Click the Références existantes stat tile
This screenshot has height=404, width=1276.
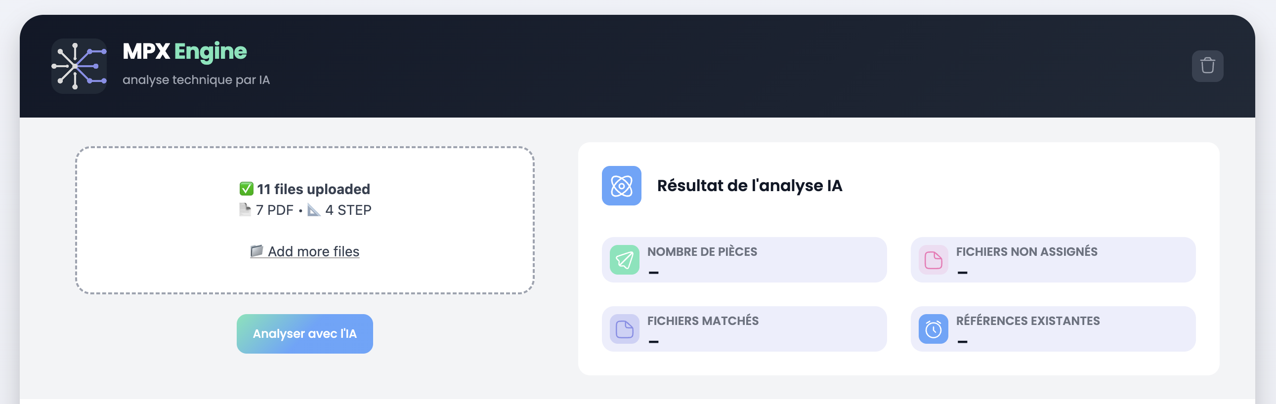[x=1053, y=329]
